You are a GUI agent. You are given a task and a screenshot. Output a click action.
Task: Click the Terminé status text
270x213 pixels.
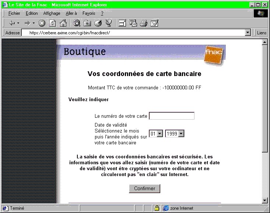pos(17,208)
